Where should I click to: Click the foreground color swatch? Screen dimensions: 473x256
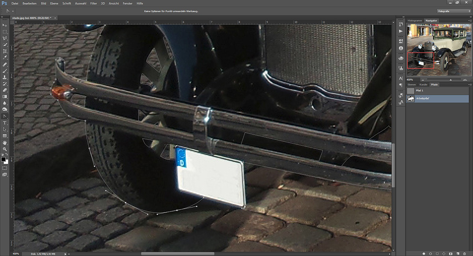pos(4,159)
